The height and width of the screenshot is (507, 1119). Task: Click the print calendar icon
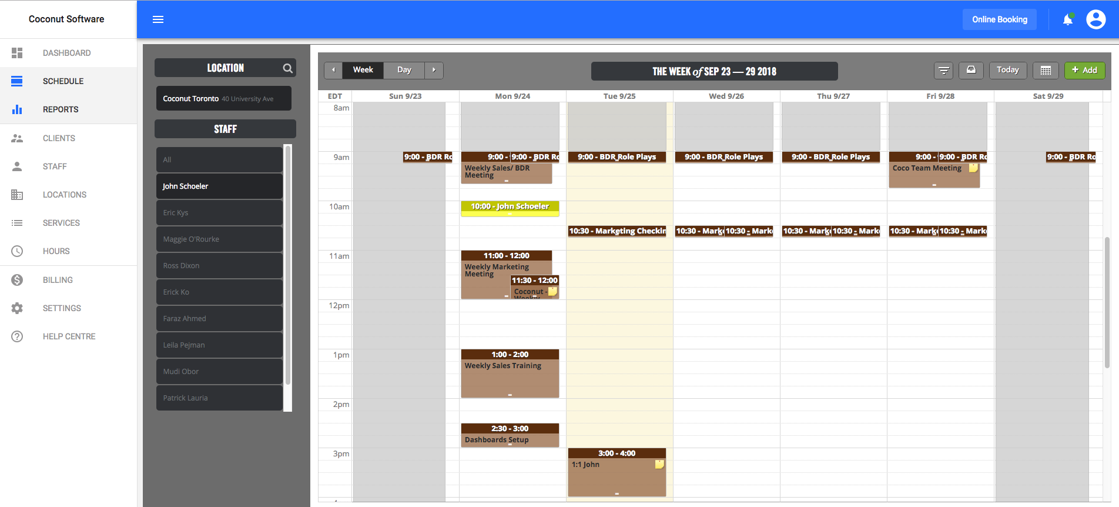971,71
